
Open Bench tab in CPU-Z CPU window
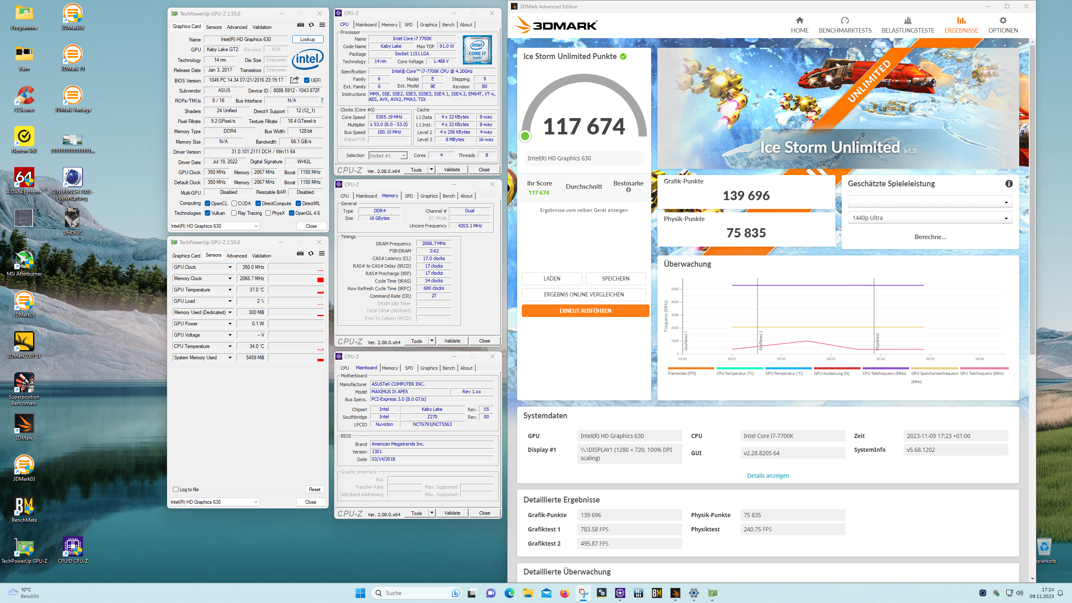pos(448,25)
